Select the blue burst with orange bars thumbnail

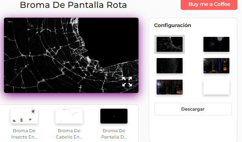pyautogui.click(x=170, y=87)
